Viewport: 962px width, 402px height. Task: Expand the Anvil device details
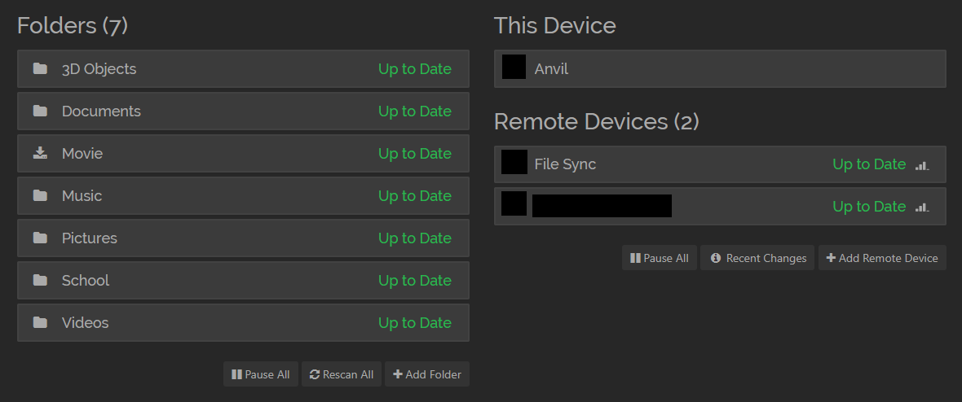pyautogui.click(x=720, y=68)
